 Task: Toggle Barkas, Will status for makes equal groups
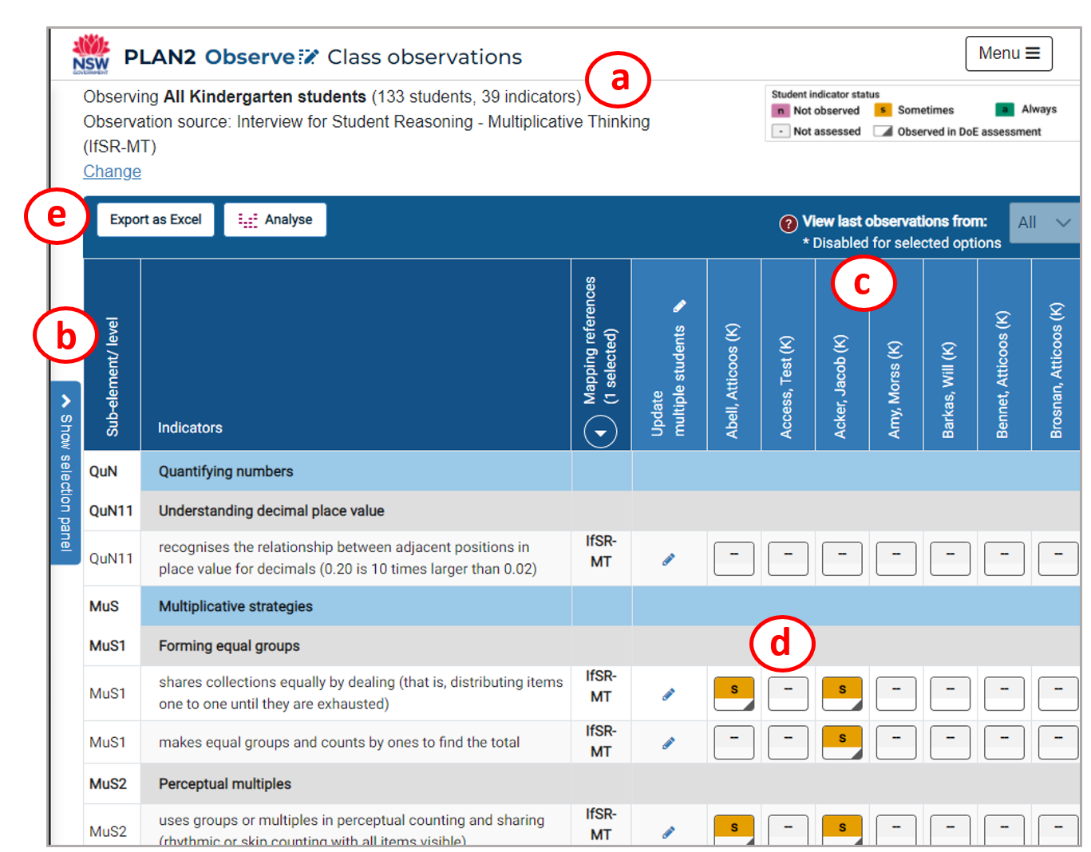tap(951, 742)
